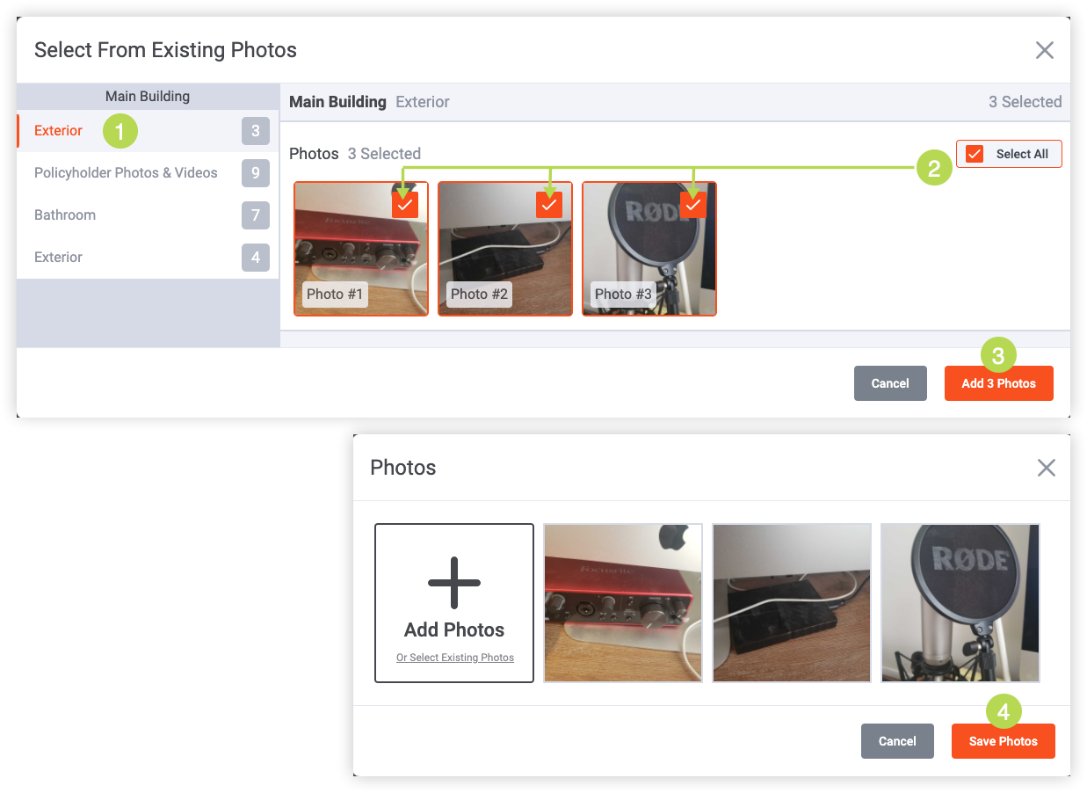Uncheck the Photo #2 checkbox
Viewport: 1087px width, 793px height.
click(549, 205)
